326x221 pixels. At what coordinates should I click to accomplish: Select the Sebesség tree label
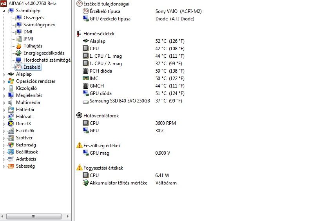(x=25, y=166)
